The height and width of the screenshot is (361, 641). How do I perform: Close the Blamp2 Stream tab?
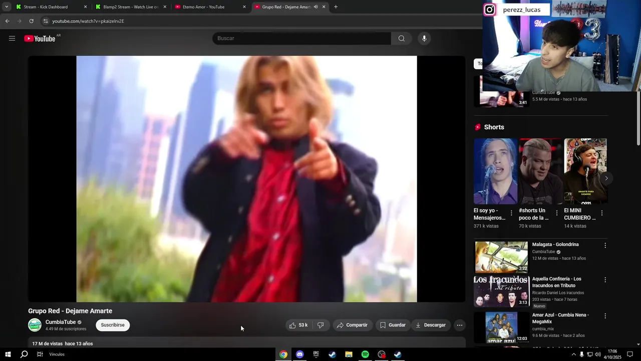pyautogui.click(x=165, y=7)
